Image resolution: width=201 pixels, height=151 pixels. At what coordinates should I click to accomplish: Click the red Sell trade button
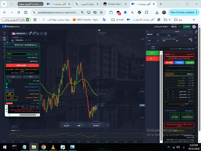[x=152, y=59]
